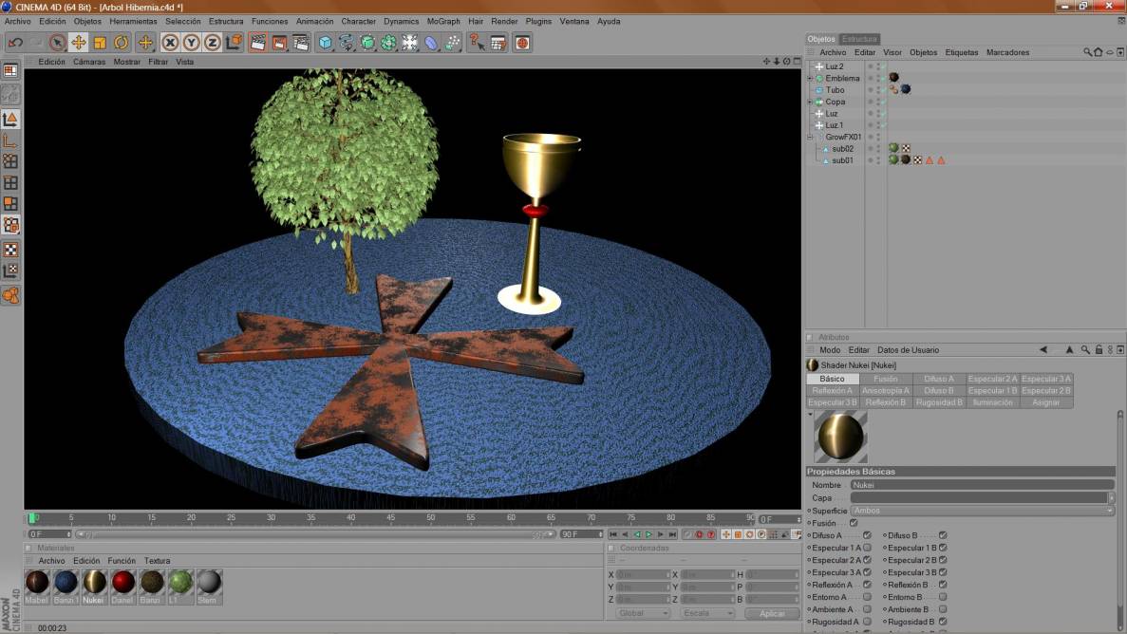Open the NURBS generators icon
This screenshot has height=634, width=1127.
click(x=367, y=43)
